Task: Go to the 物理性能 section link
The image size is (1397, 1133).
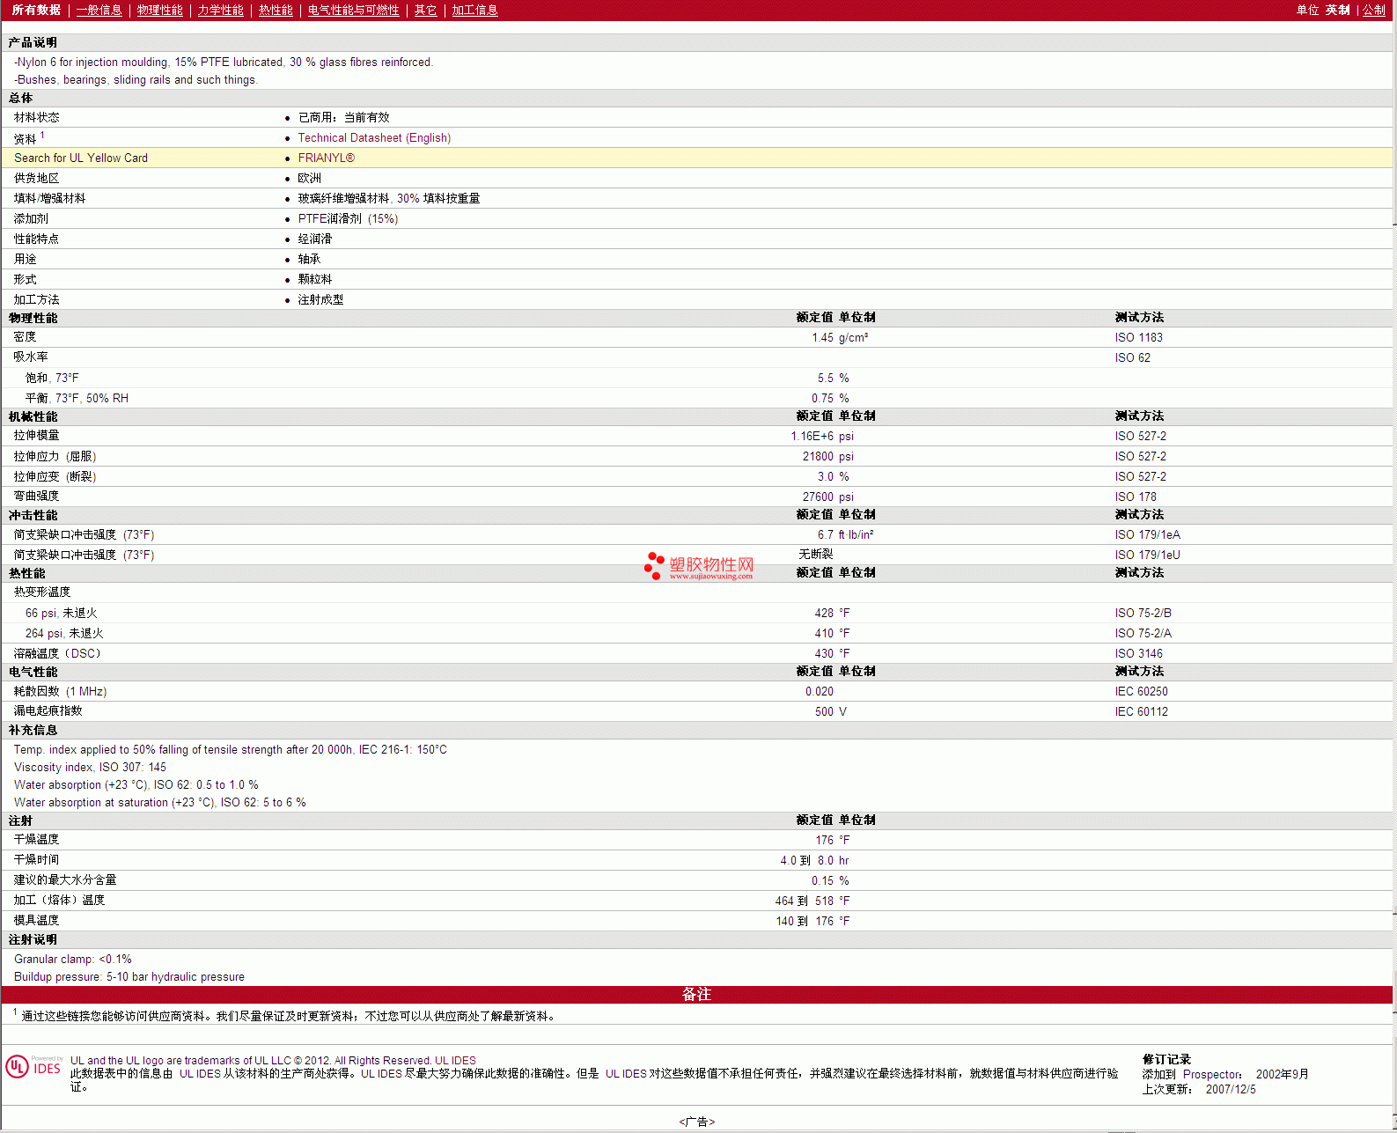Action: (x=159, y=11)
